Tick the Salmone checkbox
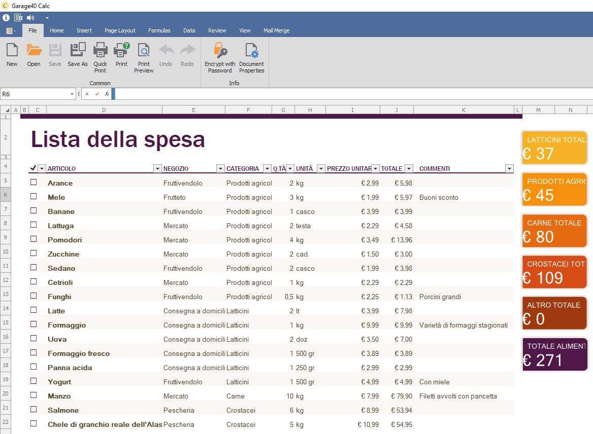This screenshot has width=593, height=434. click(x=34, y=409)
